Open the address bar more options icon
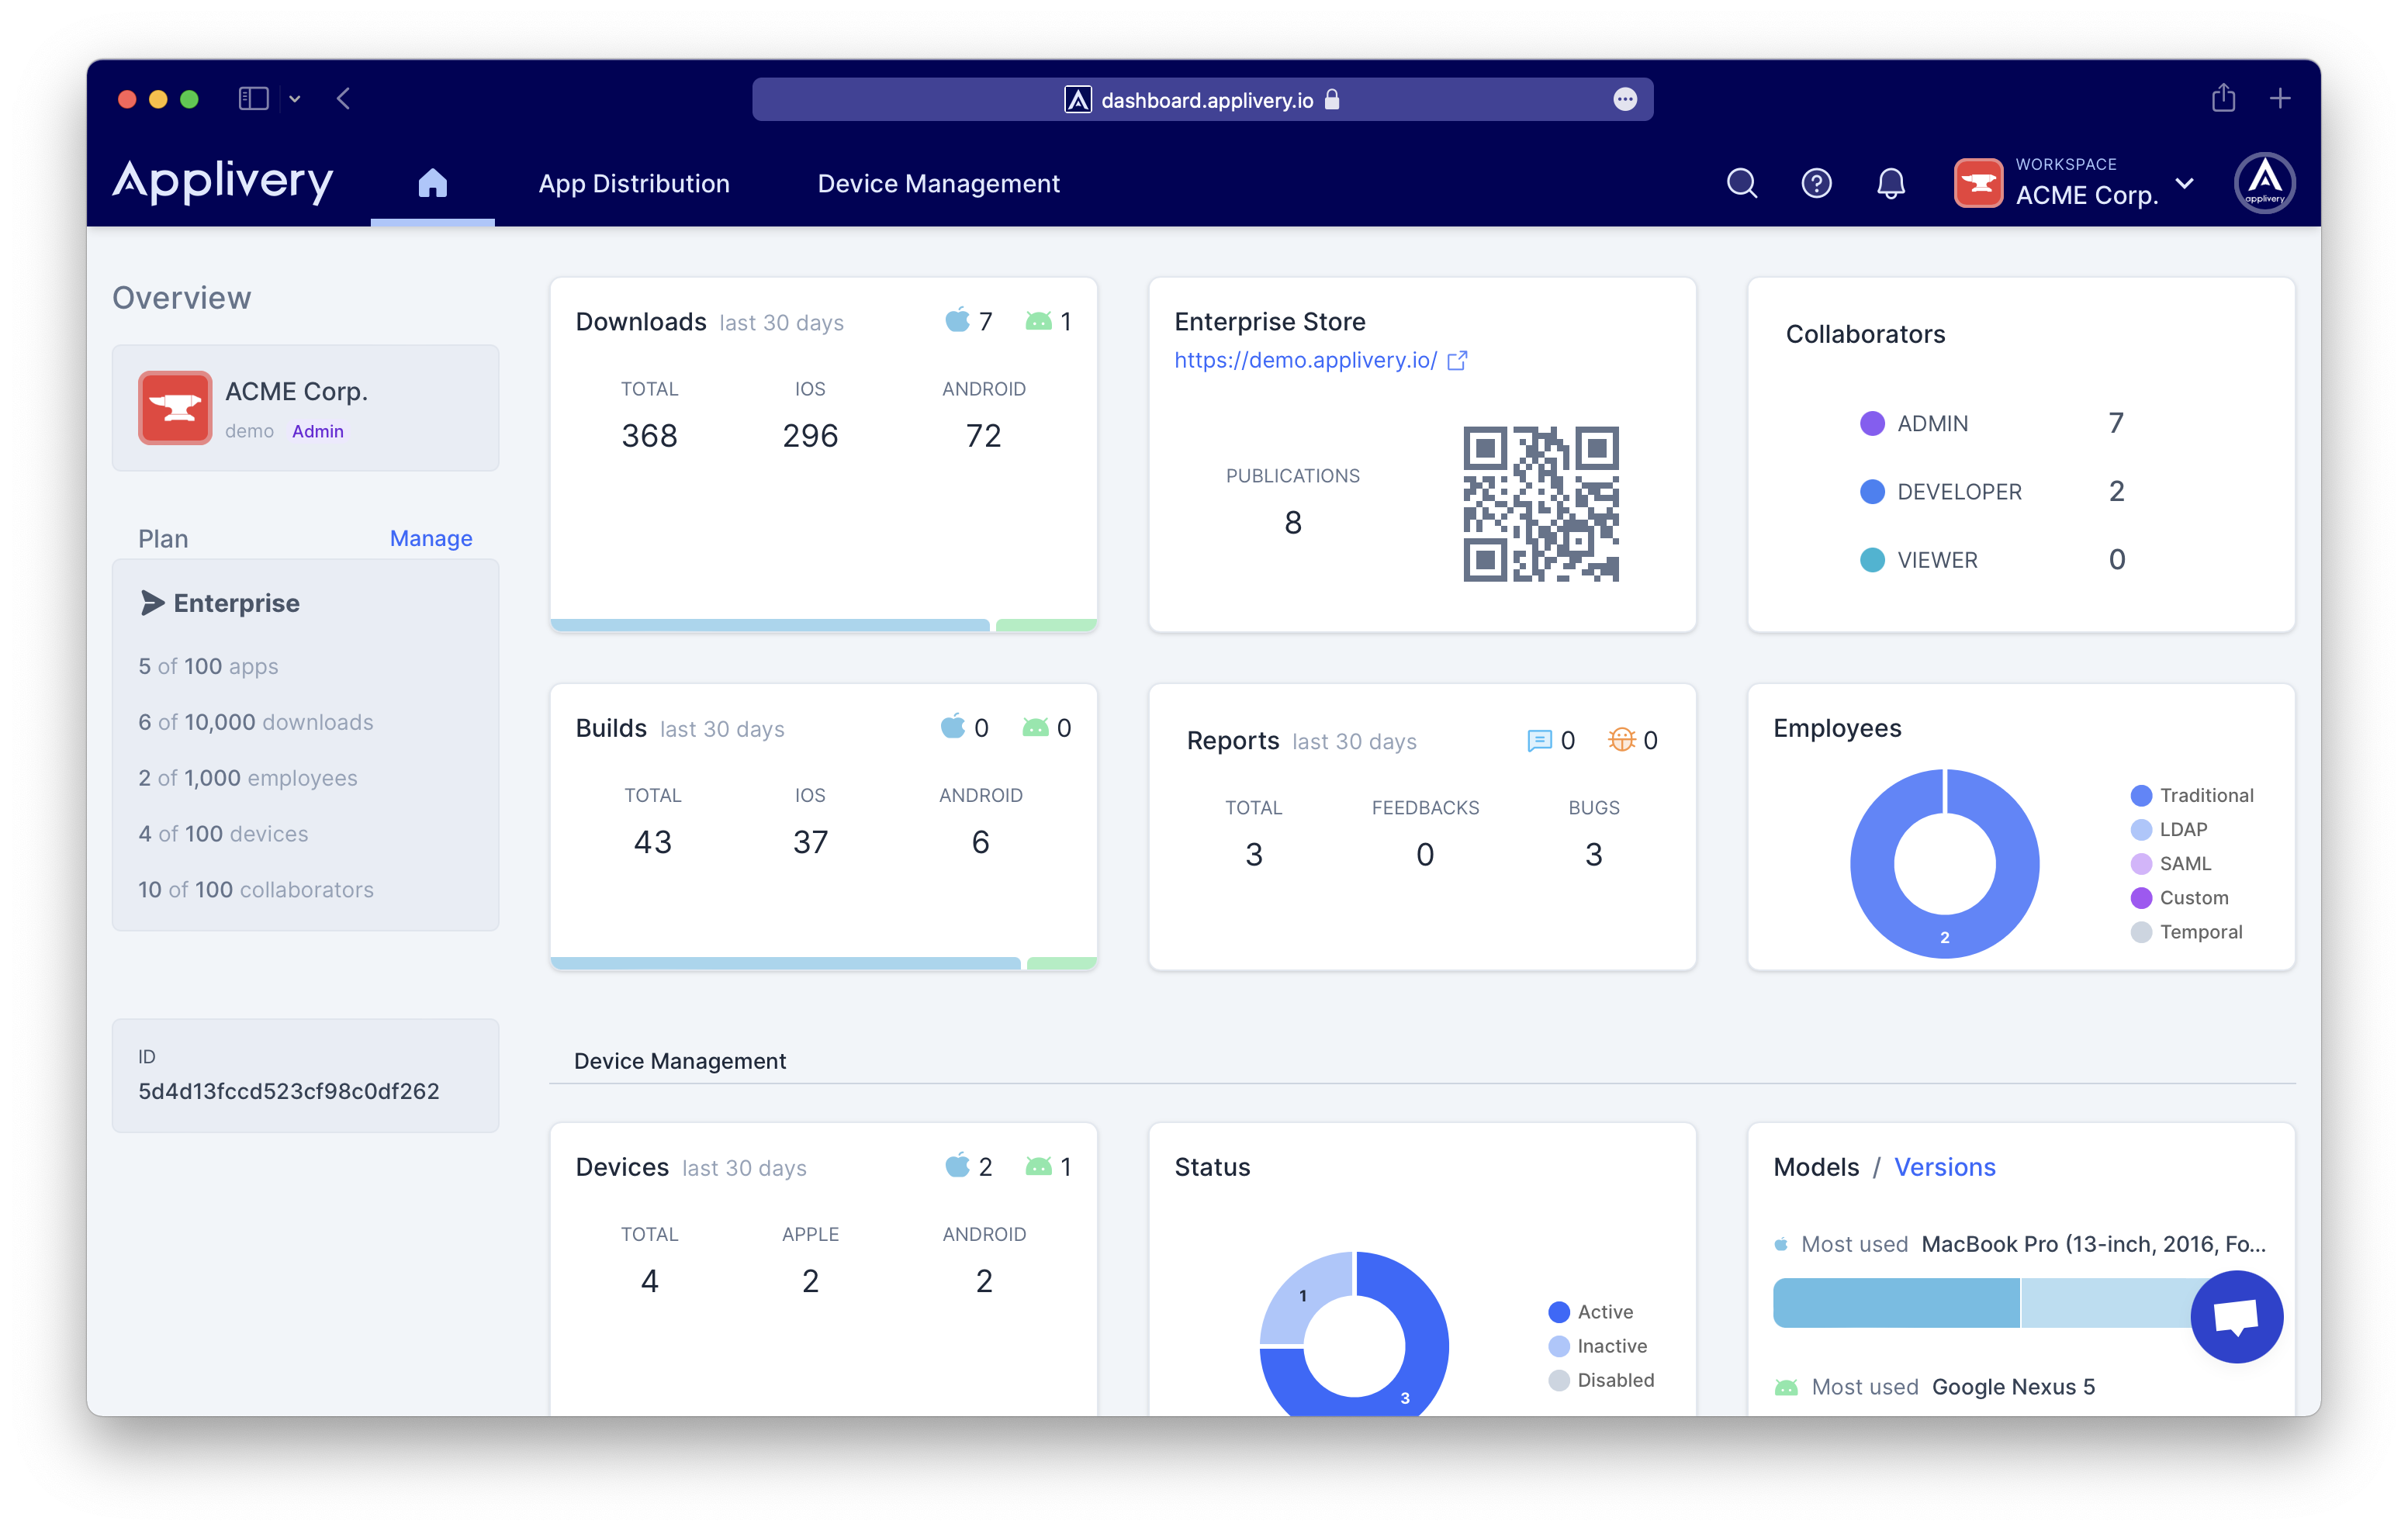 [x=1625, y=99]
